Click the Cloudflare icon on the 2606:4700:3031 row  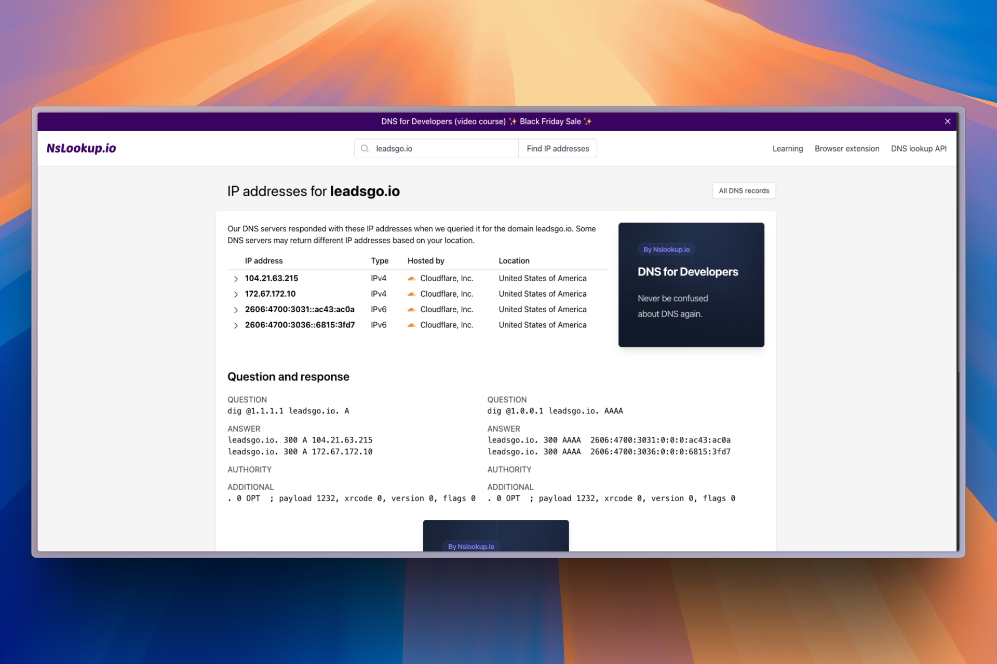pos(411,309)
